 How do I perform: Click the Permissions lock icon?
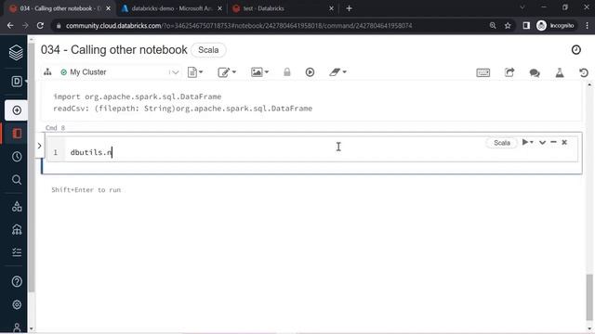tap(287, 72)
